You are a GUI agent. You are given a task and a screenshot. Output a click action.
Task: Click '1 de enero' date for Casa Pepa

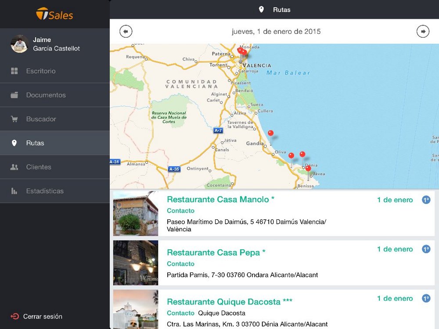click(395, 249)
